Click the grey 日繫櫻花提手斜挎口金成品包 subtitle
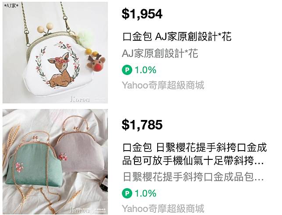This screenshot has width=282, height=215. [x=194, y=176]
